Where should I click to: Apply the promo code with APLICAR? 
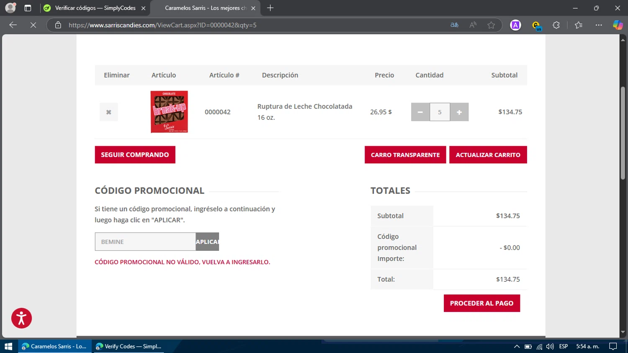click(207, 242)
